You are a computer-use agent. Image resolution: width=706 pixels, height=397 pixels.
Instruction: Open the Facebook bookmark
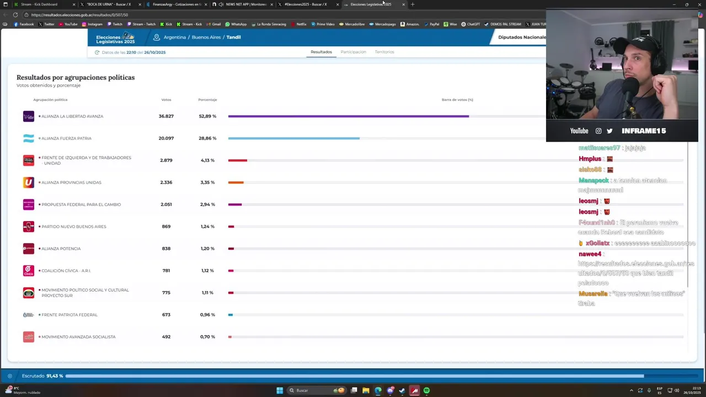[24, 24]
